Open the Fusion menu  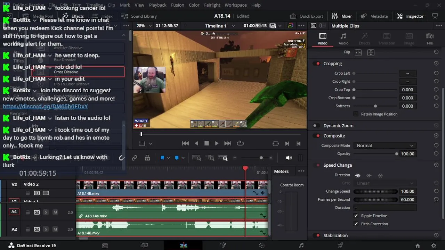(x=178, y=5)
